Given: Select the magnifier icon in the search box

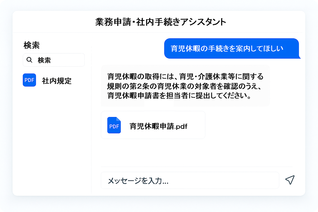Looking at the screenshot, I should point(30,60).
